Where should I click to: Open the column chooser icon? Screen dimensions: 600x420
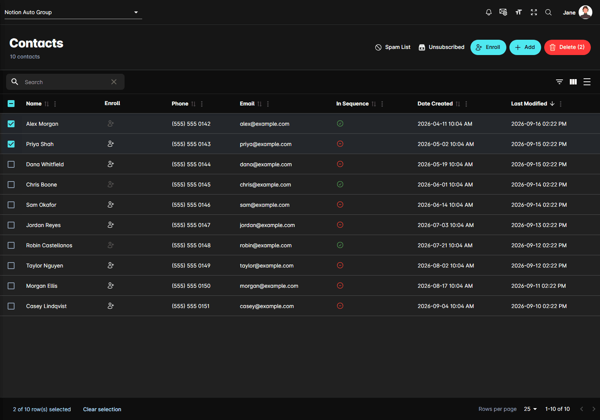pyautogui.click(x=573, y=82)
